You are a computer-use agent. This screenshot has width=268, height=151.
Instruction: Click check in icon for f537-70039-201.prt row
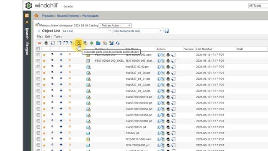click(x=173, y=146)
